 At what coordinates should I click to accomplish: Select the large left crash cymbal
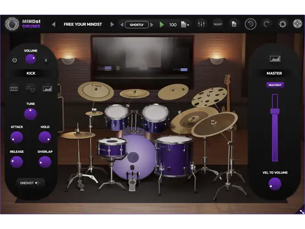pyautogui.click(x=96, y=92)
